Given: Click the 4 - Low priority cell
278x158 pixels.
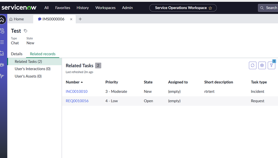Looking at the screenshot, I should pyautogui.click(x=111, y=101).
